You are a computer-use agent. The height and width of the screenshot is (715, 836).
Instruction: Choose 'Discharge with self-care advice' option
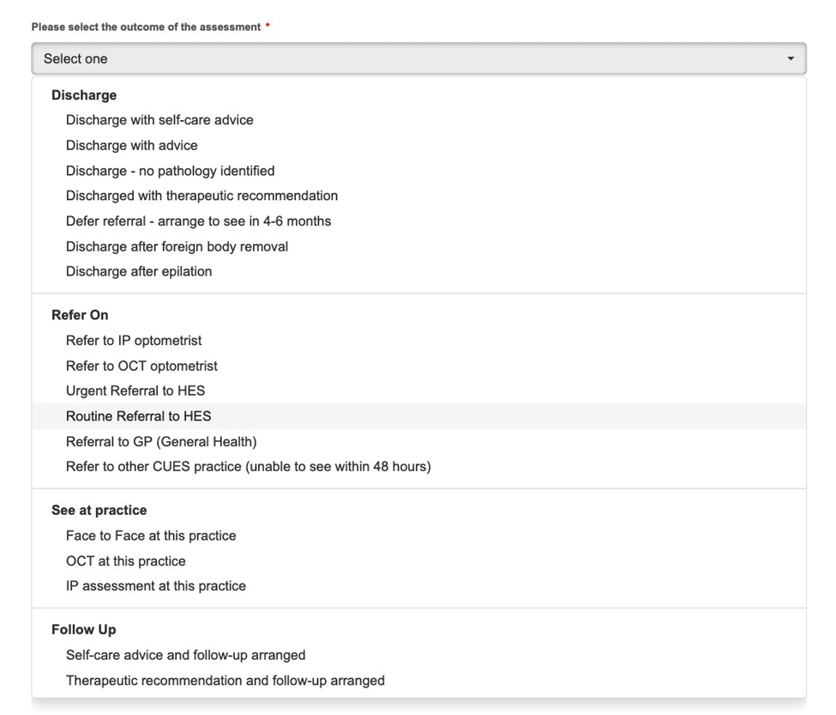click(x=418, y=120)
